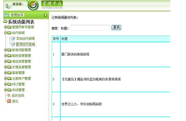
Task: Click the folder icon of 管理员帐号管理
Action: [x=9, y=27]
